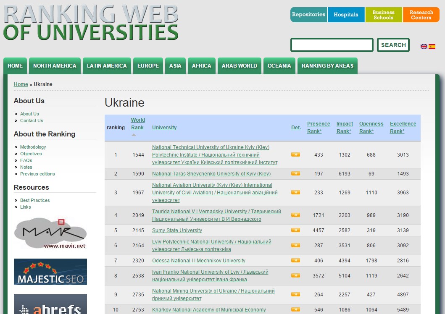Select the ASIA tab
This screenshot has height=314, width=445.
point(175,65)
